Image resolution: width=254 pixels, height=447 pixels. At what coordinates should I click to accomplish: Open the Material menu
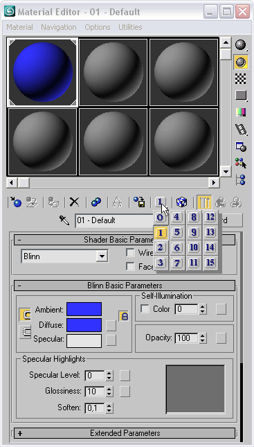pyautogui.click(x=19, y=27)
